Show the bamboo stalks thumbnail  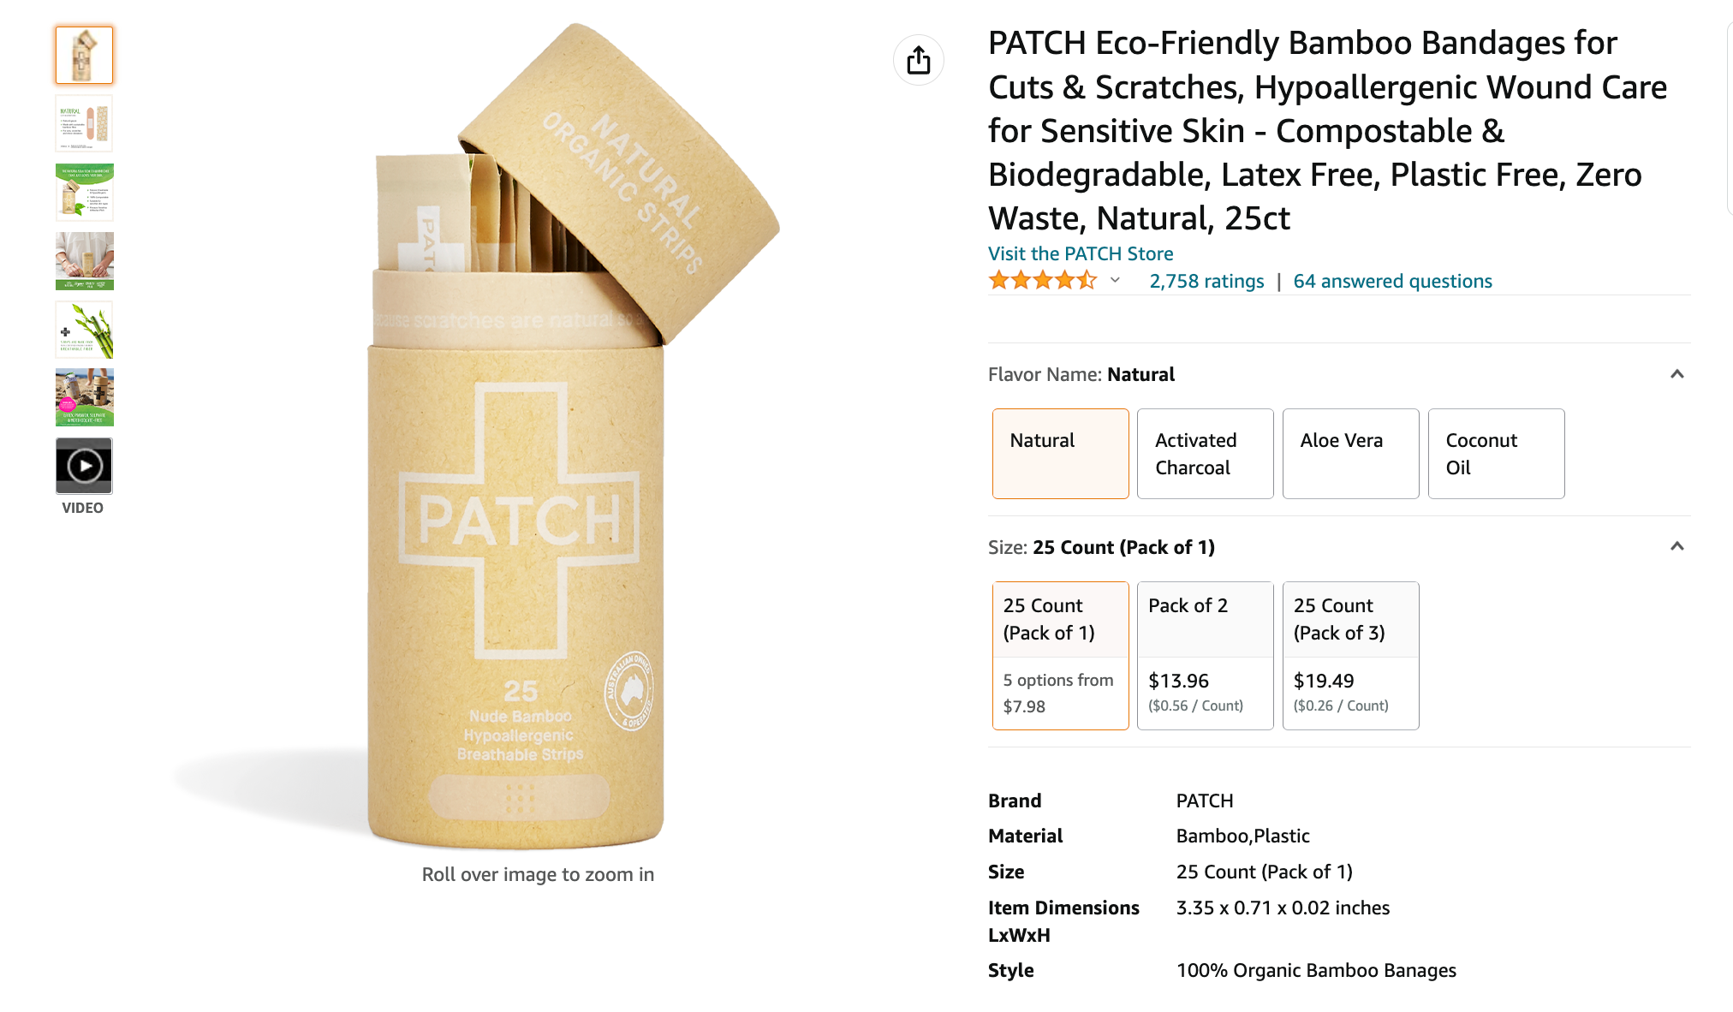(x=84, y=329)
